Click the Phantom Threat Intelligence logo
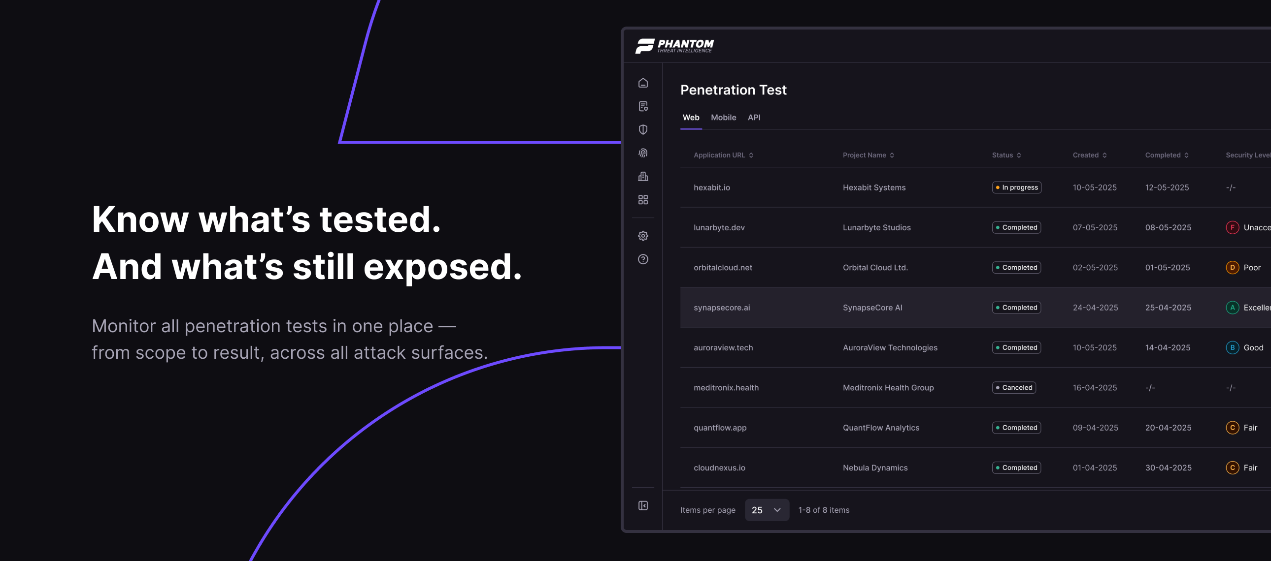1271x561 pixels. tap(674, 46)
